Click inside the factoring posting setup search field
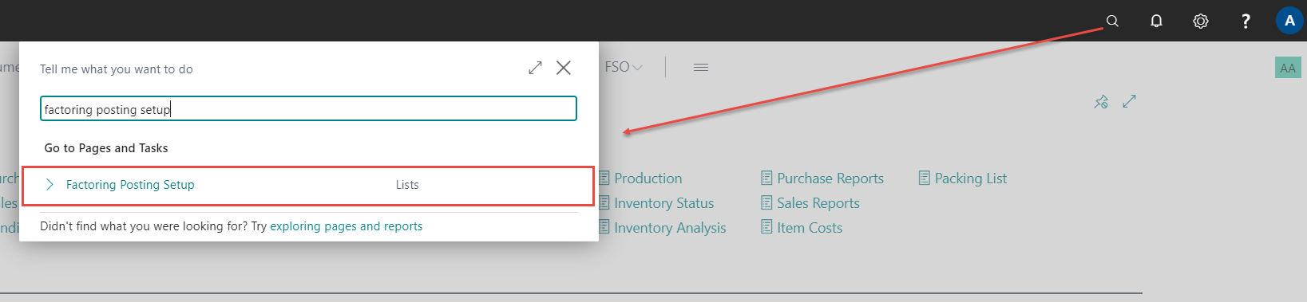 308,108
